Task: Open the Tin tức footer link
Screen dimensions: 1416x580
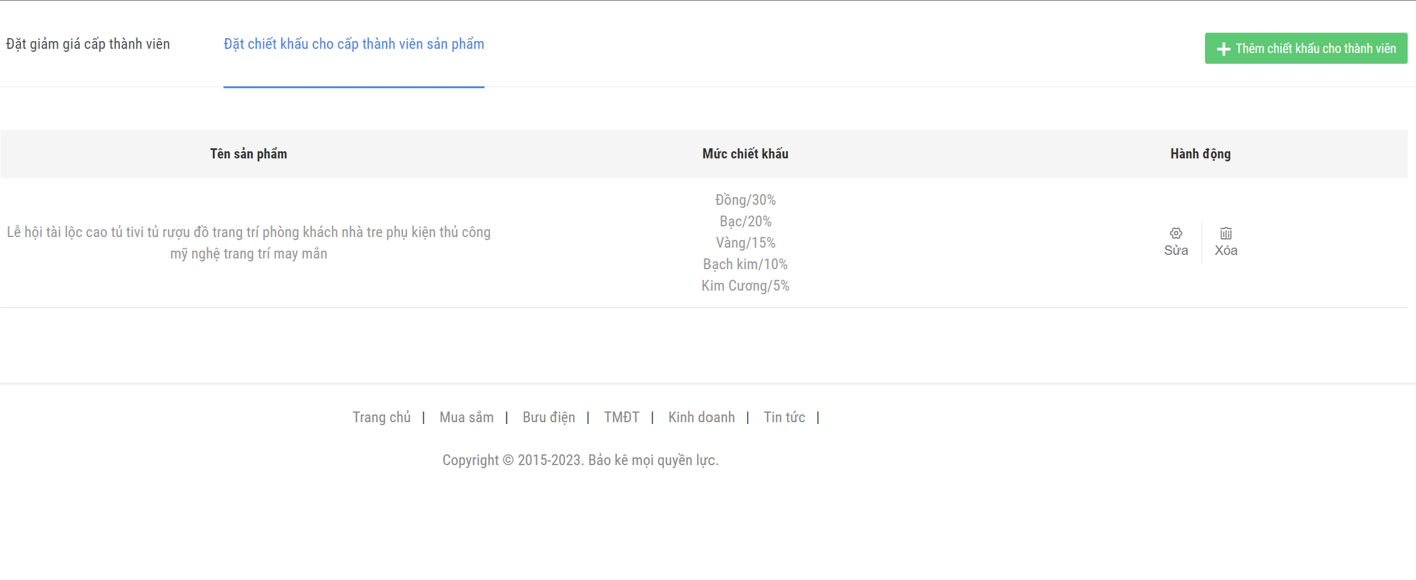Action: 784,417
